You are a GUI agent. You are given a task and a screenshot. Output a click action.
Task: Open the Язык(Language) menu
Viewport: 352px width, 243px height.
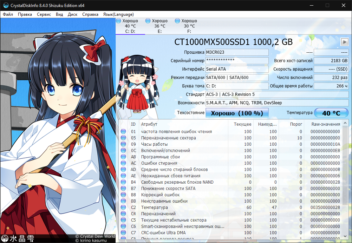click(x=118, y=14)
